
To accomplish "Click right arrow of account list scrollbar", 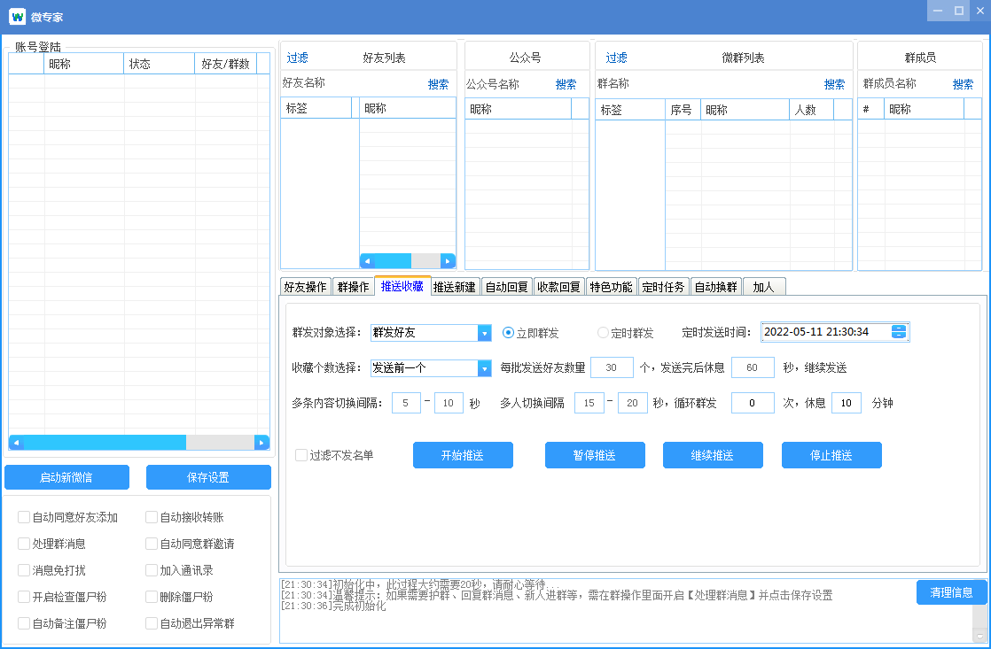I will click(261, 442).
